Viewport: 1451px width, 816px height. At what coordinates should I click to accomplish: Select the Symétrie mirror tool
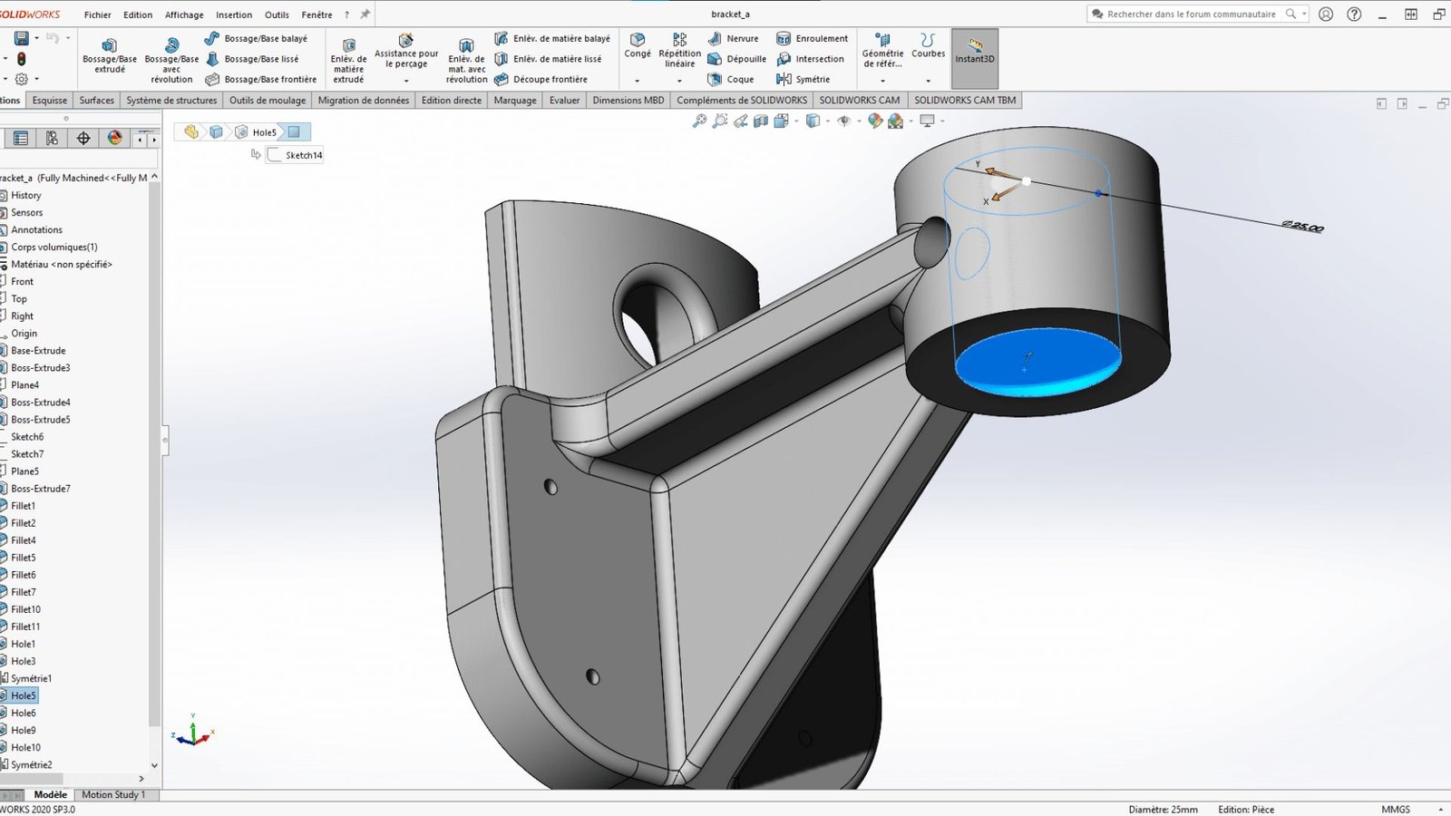(x=803, y=79)
